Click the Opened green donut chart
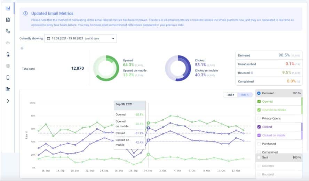Screen dimensions: 309x181 [106, 68]
